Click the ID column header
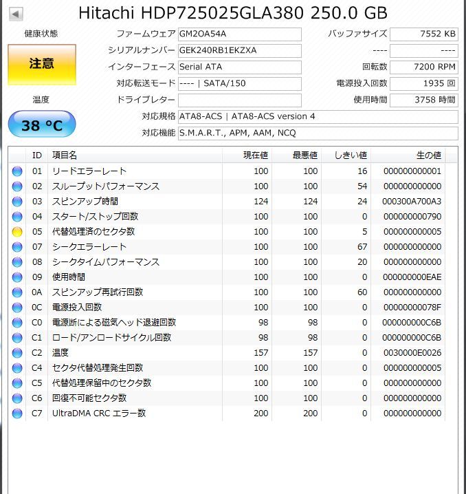This screenshot has height=494, width=466. [37, 155]
